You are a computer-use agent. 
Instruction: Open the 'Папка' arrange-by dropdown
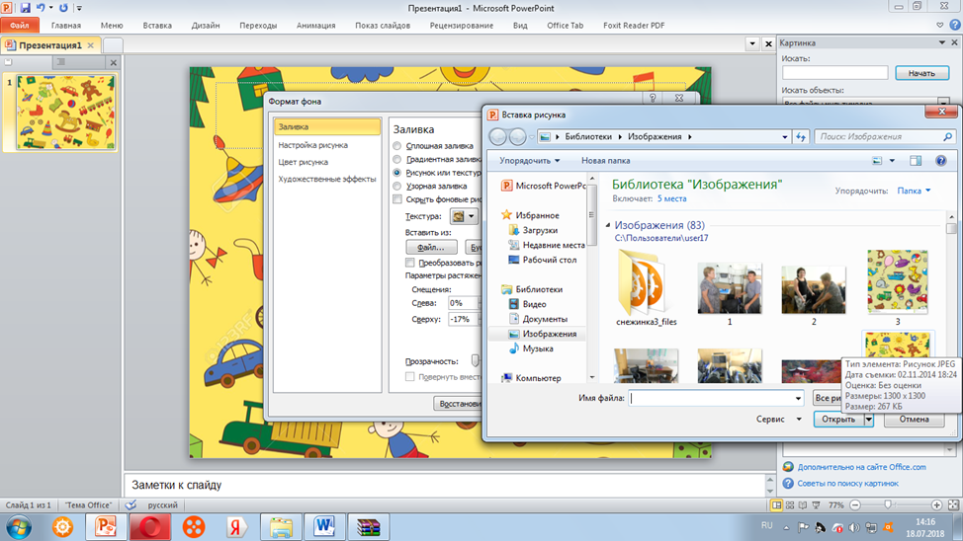coord(914,191)
